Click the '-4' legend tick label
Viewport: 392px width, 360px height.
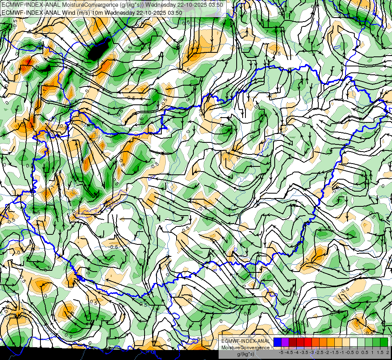(296, 352)
